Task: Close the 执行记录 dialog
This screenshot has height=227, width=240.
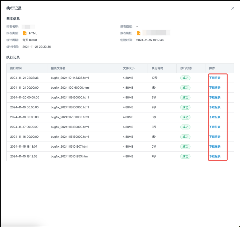Action: pyautogui.click(x=233, y=8)
